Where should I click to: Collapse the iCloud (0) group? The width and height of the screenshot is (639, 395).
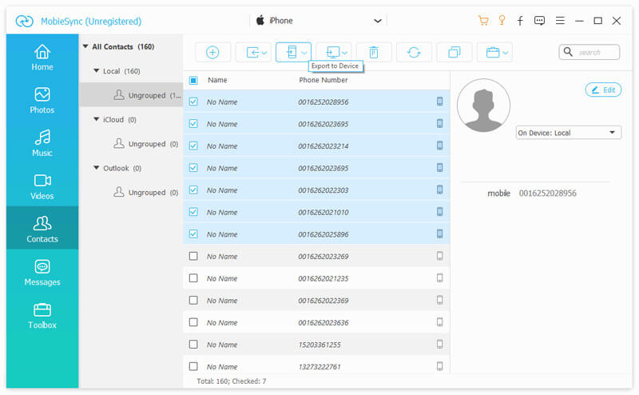[97, 119]
